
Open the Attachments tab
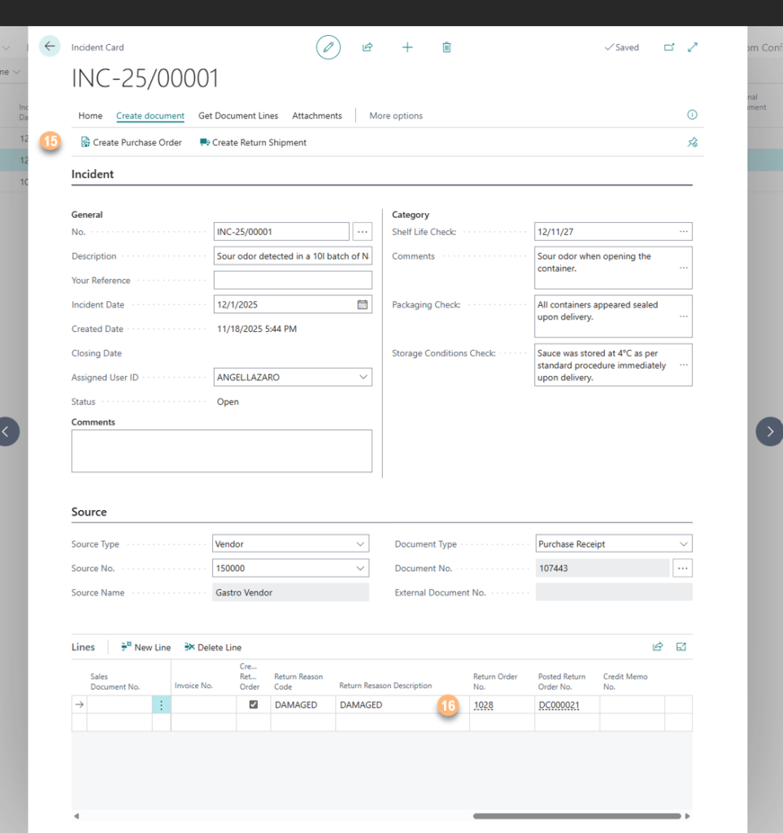(x=317, y=116)
